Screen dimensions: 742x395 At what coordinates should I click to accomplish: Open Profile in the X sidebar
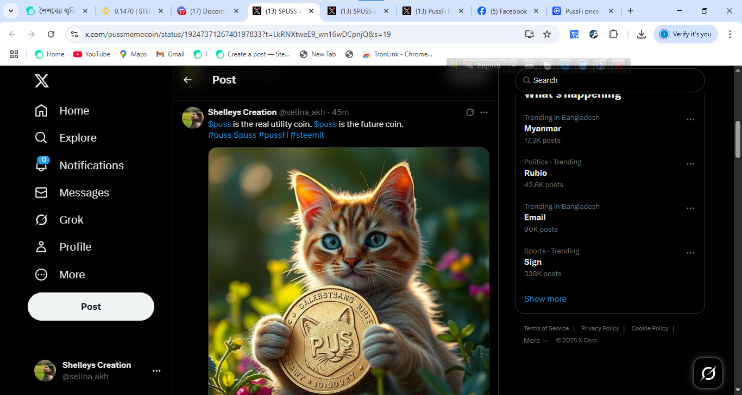[63, 247]
